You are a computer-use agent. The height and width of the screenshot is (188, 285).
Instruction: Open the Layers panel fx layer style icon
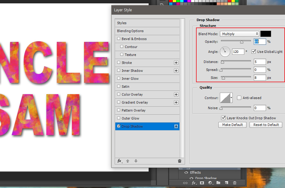pyautogui.click(x=194, y=183)
